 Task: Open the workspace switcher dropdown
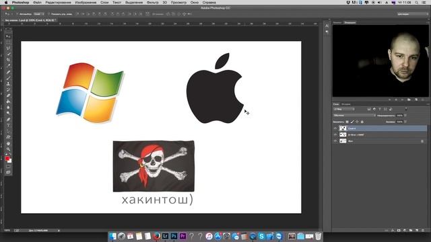coord(412,13)
